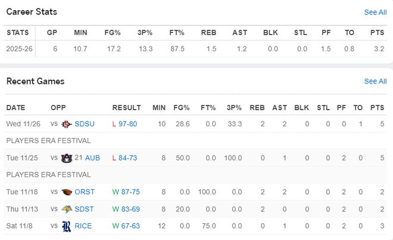393x240 pixels.
Task: Click the South Dakota State team logo
Action: click(x=67, y=209)
